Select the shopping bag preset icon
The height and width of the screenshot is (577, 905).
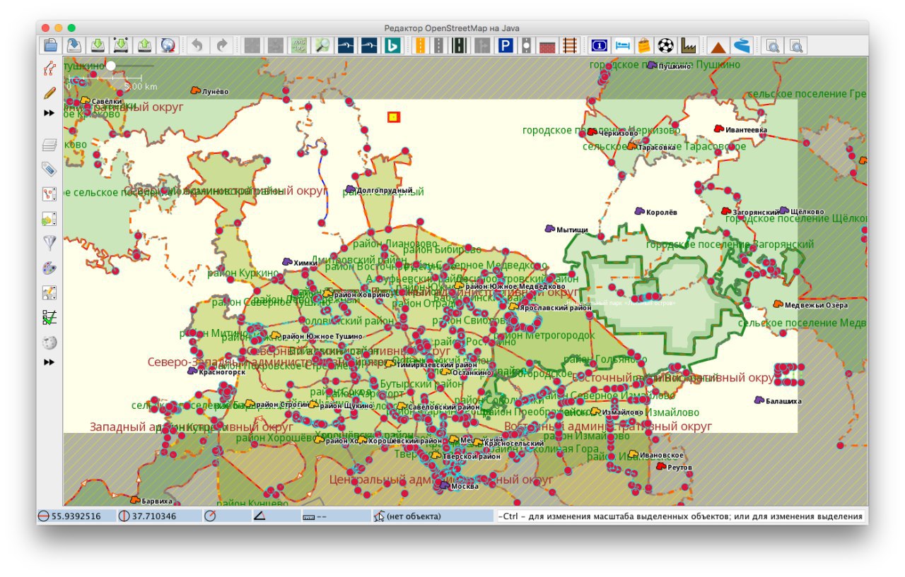click(643, 46)
